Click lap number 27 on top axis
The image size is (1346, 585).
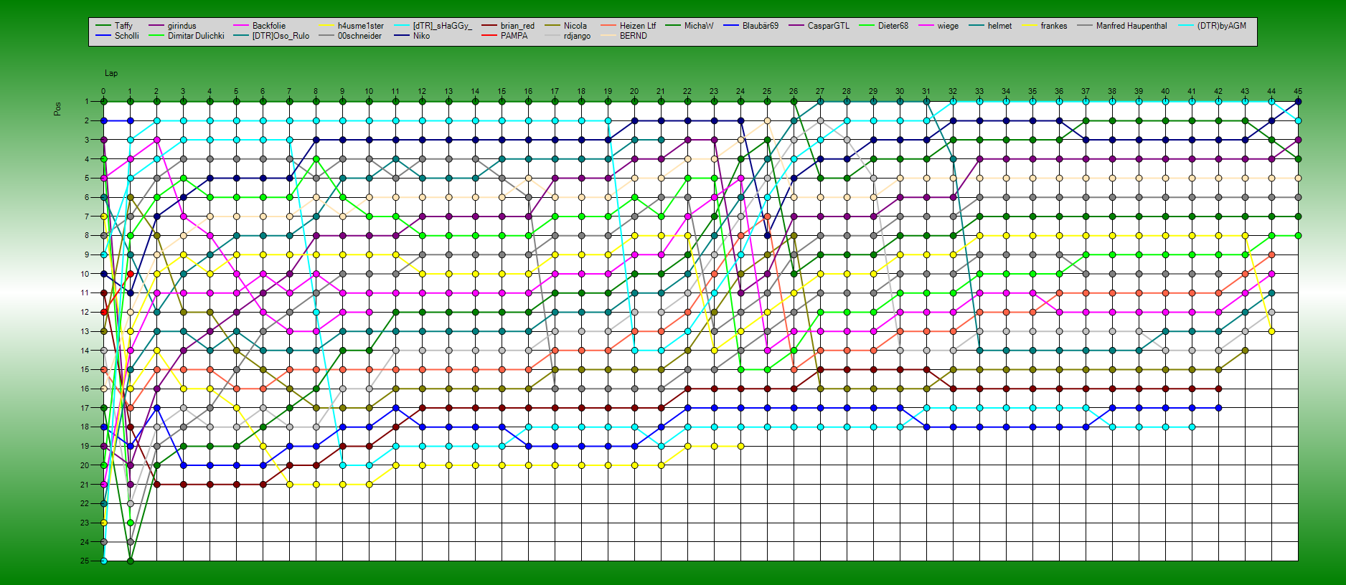[x=820, y=91]
